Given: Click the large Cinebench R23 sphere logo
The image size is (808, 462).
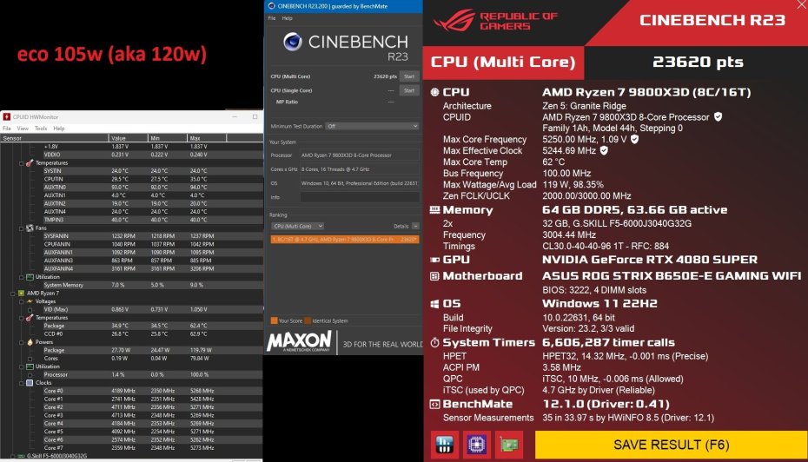Looking at the screenshot, I should 292,42.
